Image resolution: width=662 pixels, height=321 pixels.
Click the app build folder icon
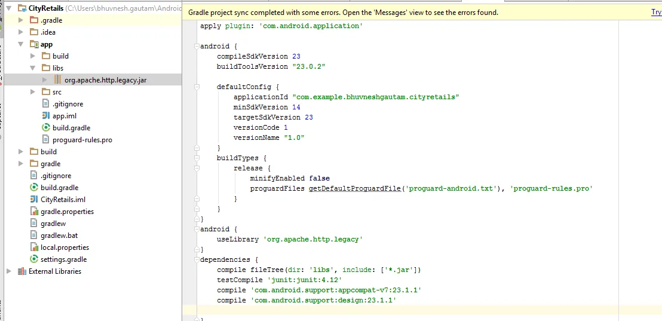(x=46, y=56)
